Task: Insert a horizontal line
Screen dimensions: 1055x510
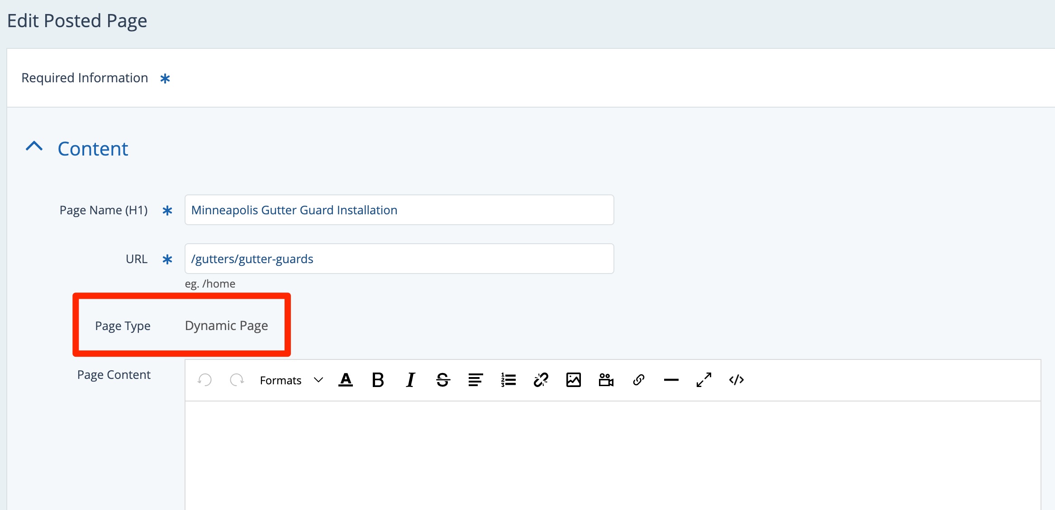Action: [671, 380]
